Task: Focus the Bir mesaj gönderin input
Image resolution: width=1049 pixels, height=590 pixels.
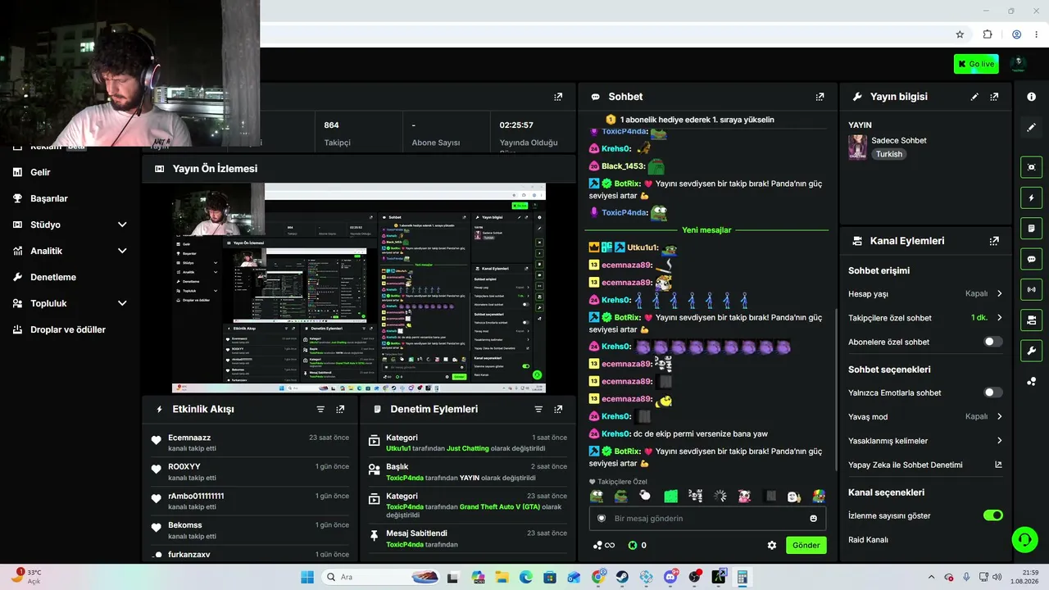Action: point(706,519)
